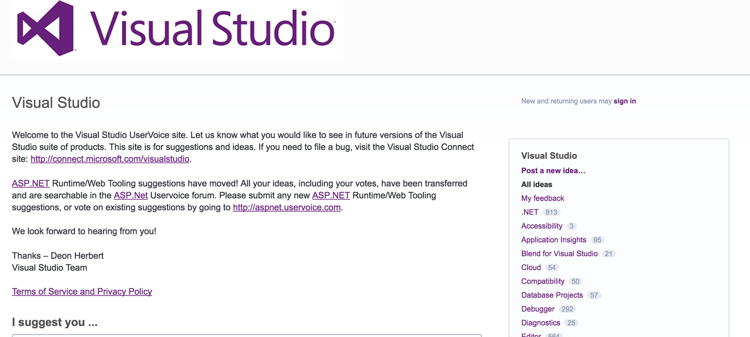
Task: Open the first ASP.NET link in paragraph
Action: click(31, 183)
